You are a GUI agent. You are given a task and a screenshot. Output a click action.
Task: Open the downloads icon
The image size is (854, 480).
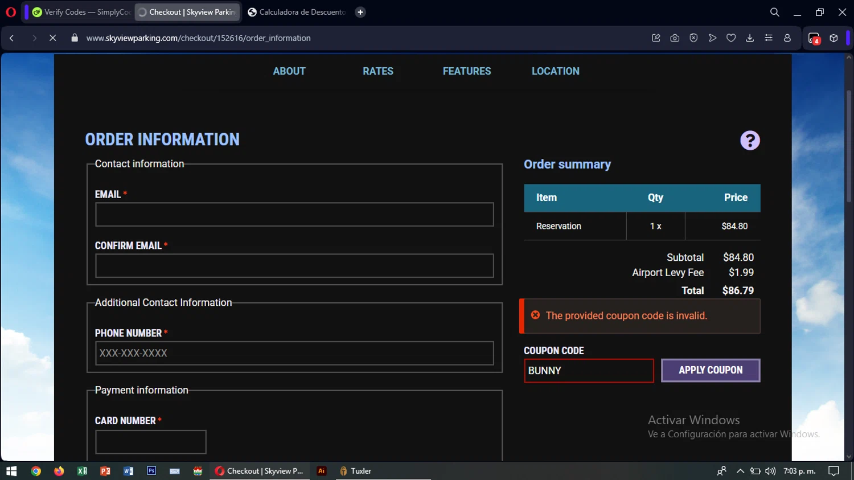click(750, 38)
